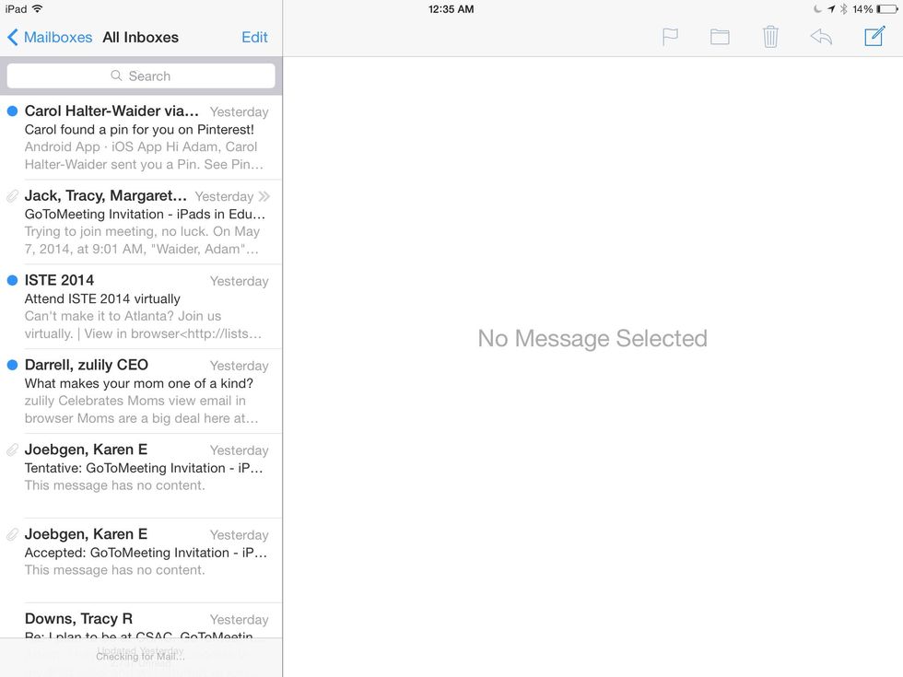Tap the reply arrow icon
Screen dimensions: 903x677
point(821,37)
